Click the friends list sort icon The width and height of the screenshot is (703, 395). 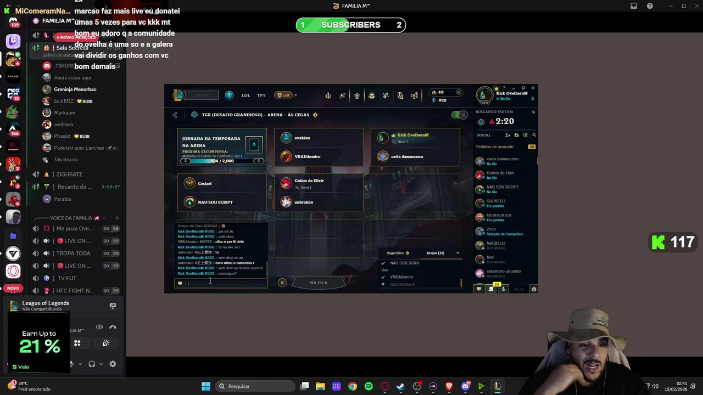coord(525,135)
